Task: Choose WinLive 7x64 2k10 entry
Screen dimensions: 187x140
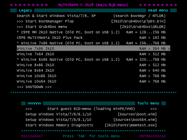Action: tap(91, 54)
